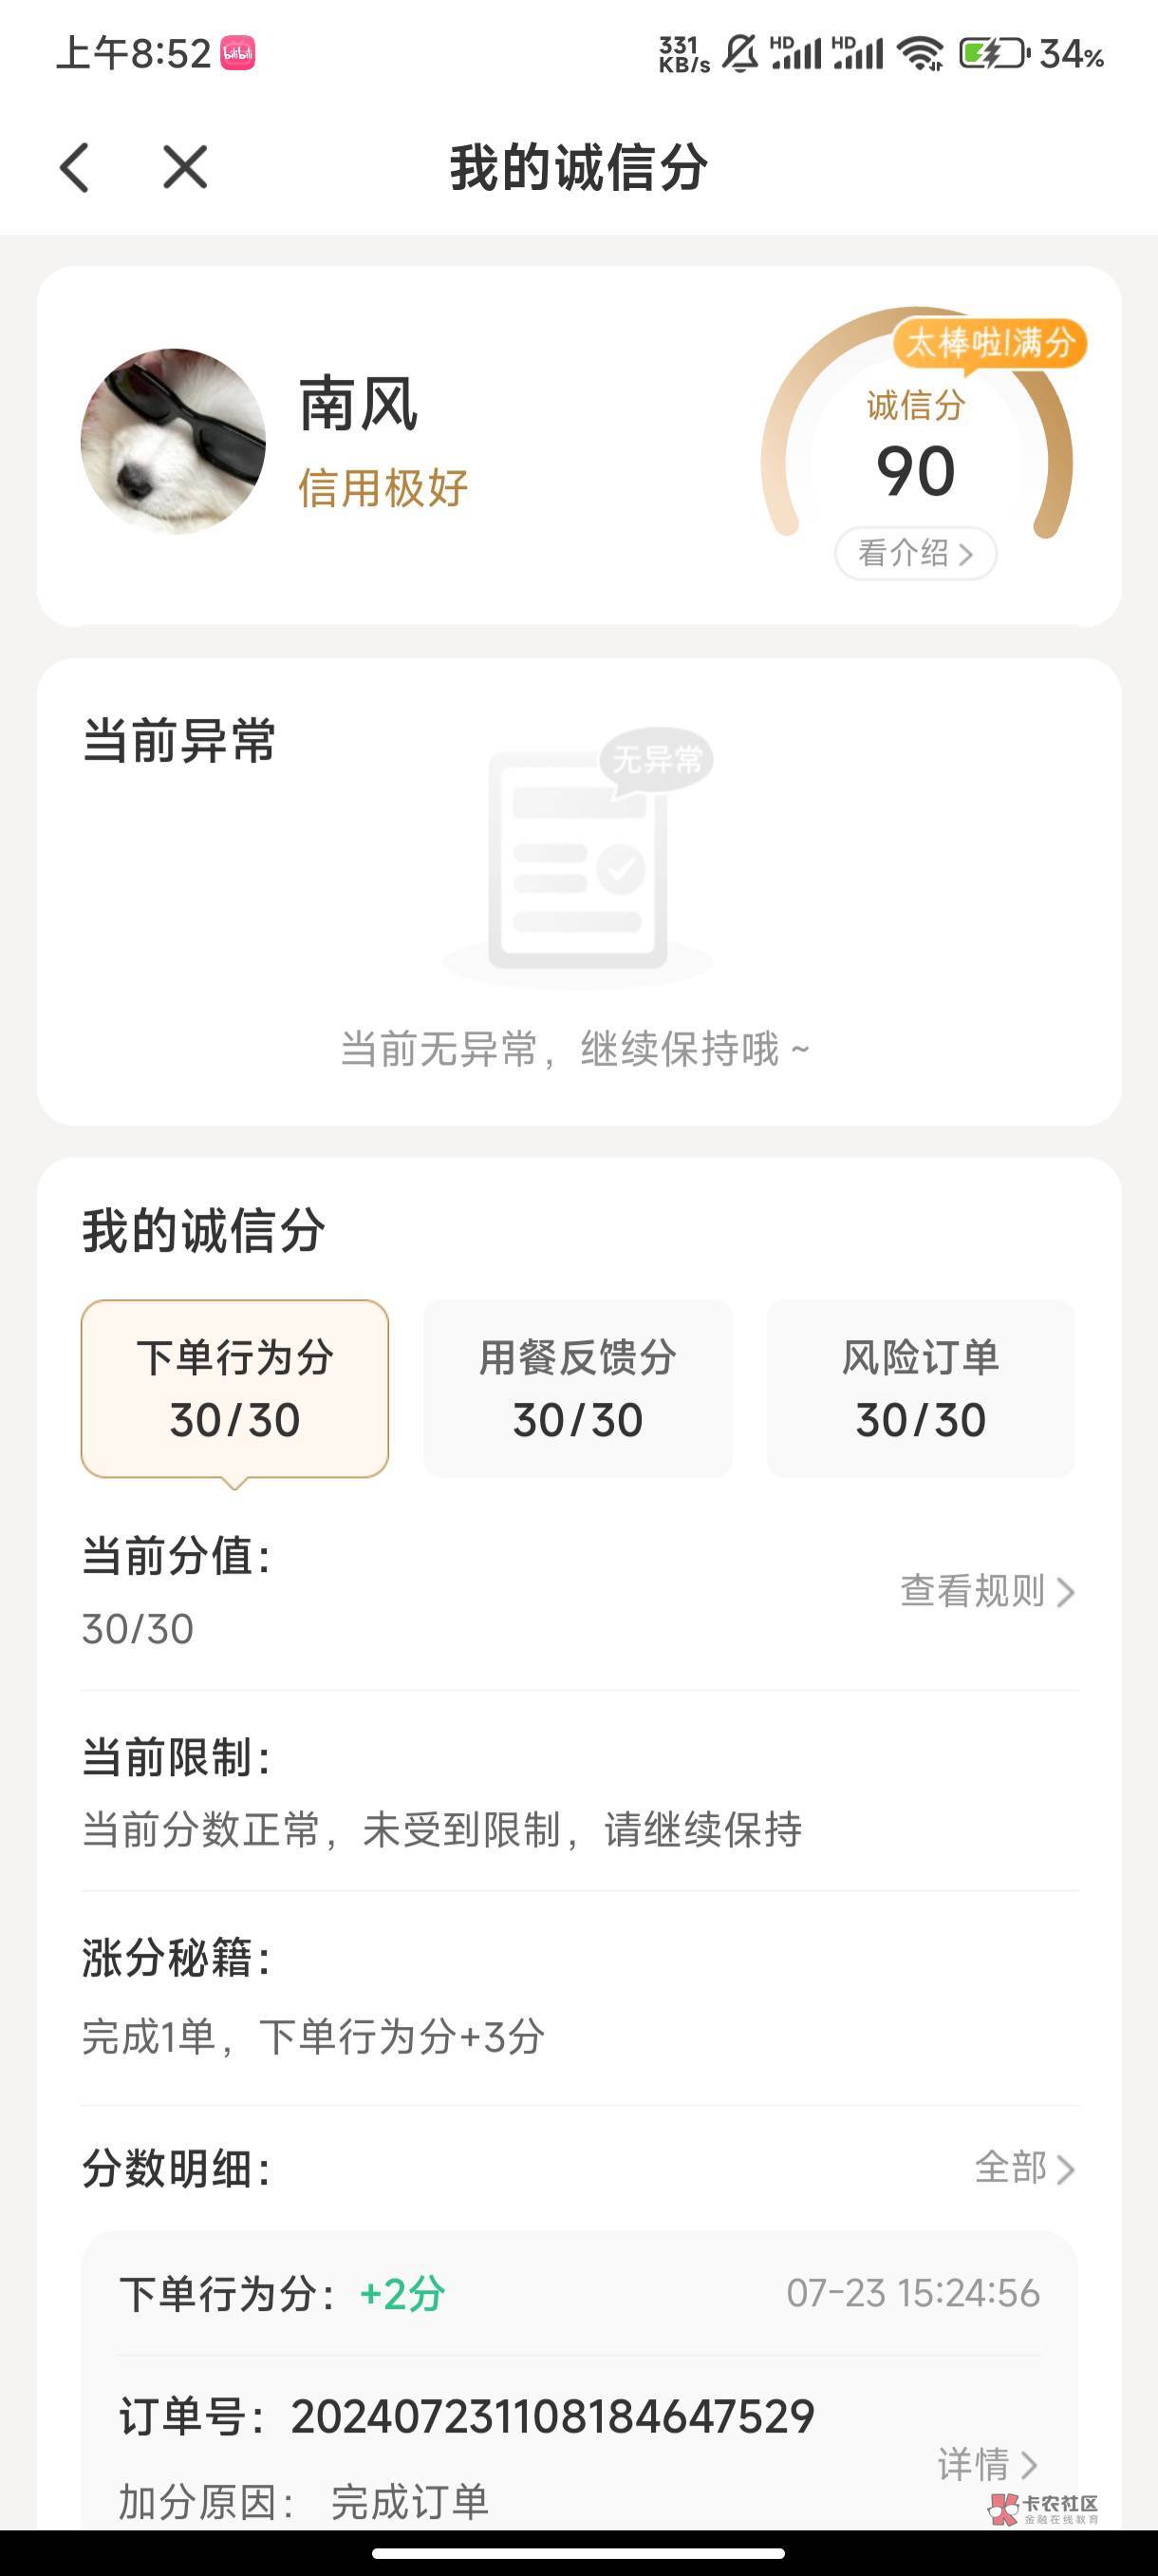1158x2576 pixels.
Task: Tap the back arrow icon
Action: [75, 167]
